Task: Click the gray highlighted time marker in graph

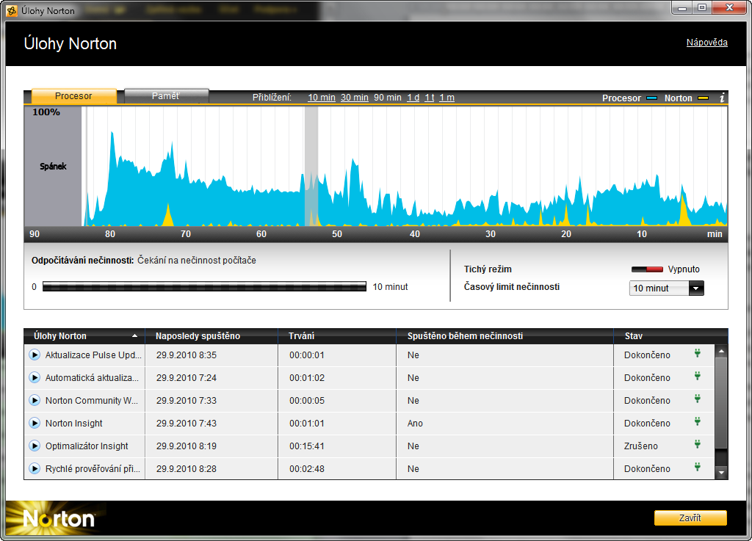Action: pos(311,166)
